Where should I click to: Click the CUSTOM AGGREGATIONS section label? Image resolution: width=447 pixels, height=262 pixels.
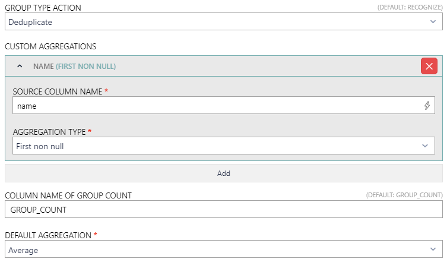(x=50, y=46)
